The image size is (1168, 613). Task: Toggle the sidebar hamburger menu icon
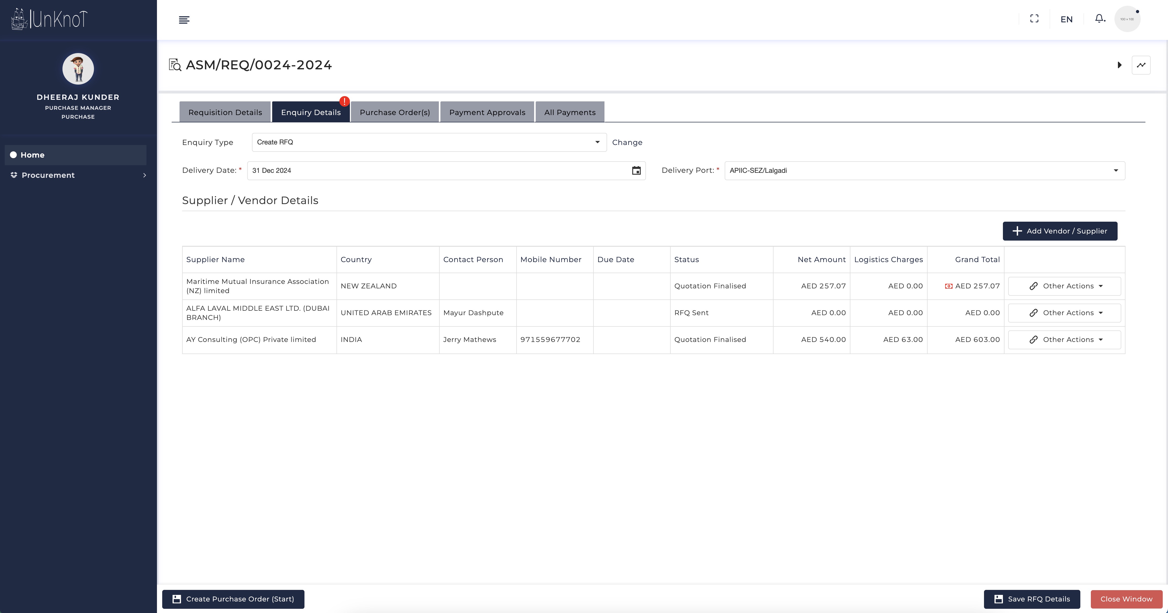(184, 19)
